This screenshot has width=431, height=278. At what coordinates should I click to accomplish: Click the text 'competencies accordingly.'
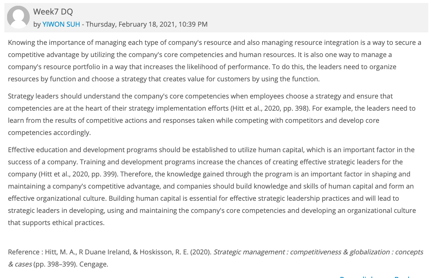(x=49, y=133)
